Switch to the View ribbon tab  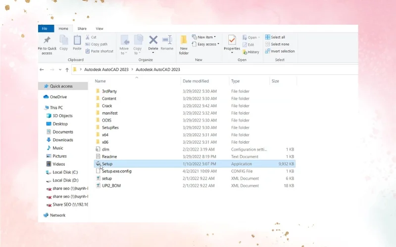coord(99,29)
